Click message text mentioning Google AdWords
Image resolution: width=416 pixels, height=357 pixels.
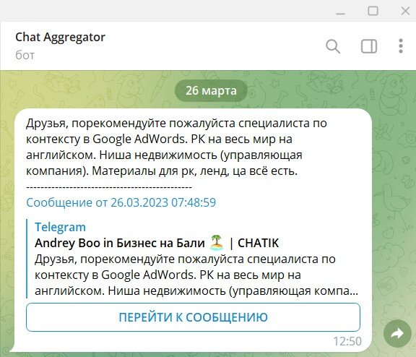[176, 147]
